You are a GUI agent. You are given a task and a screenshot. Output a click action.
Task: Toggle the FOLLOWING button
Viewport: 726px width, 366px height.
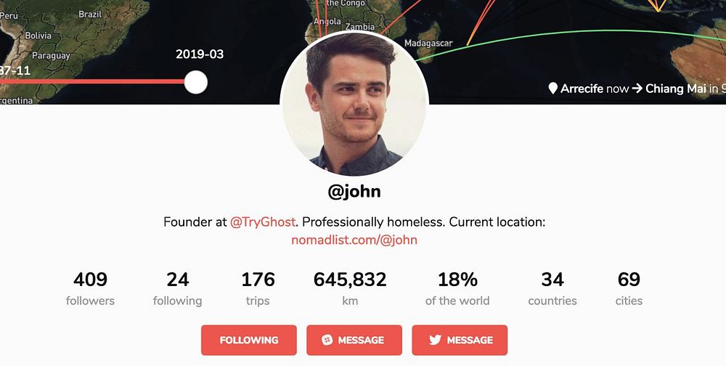coord(248,340)
